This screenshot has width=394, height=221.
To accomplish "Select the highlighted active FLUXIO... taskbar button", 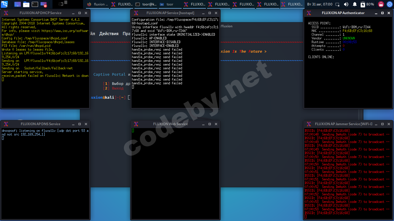I will pos(292,4).
